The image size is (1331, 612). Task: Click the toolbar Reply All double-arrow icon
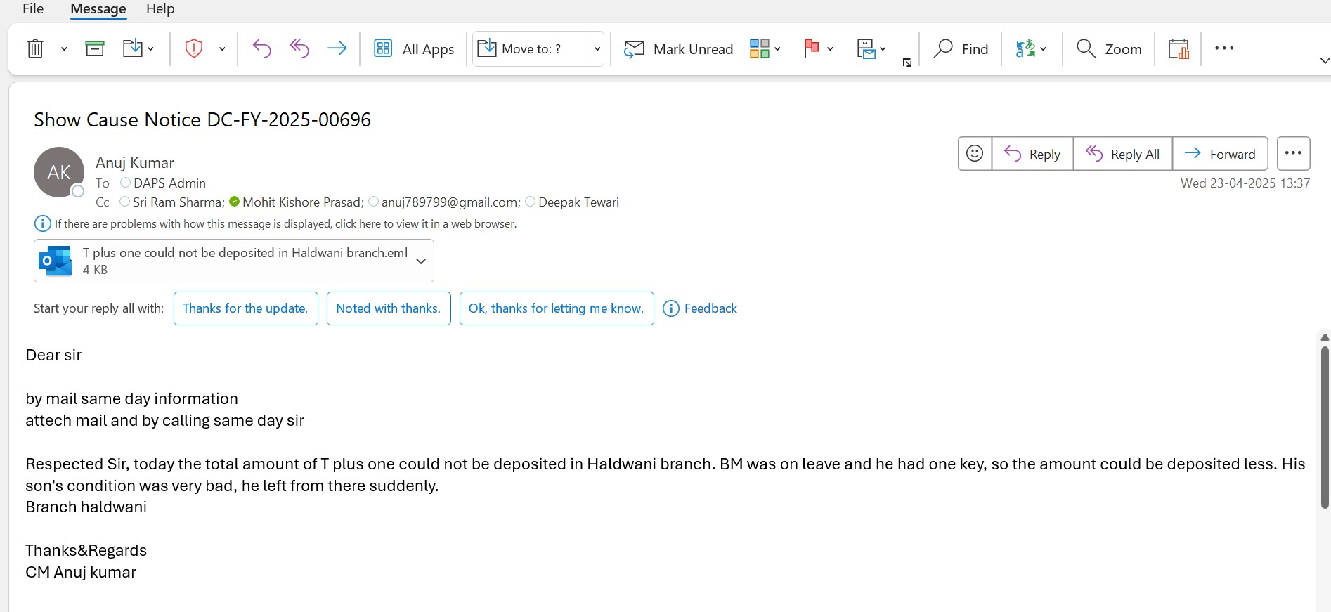tap(299, 48)
